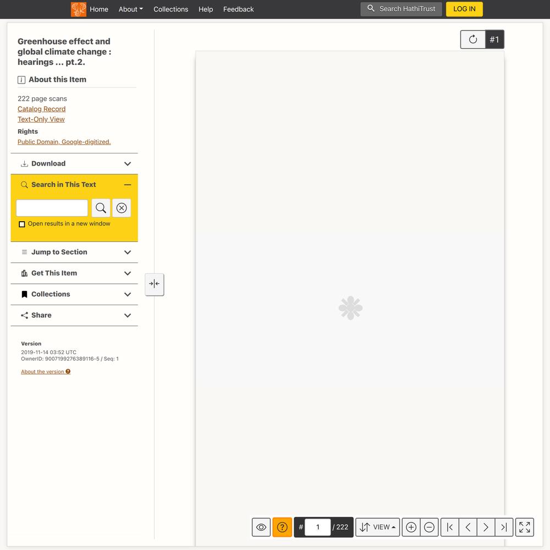Image resolution: width=550 pixels, height=550 pixels.
Task: Expand the Download section
Action: tap(74, 164)
